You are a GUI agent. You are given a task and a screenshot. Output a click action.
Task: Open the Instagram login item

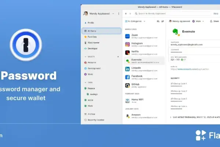(144, 44)
